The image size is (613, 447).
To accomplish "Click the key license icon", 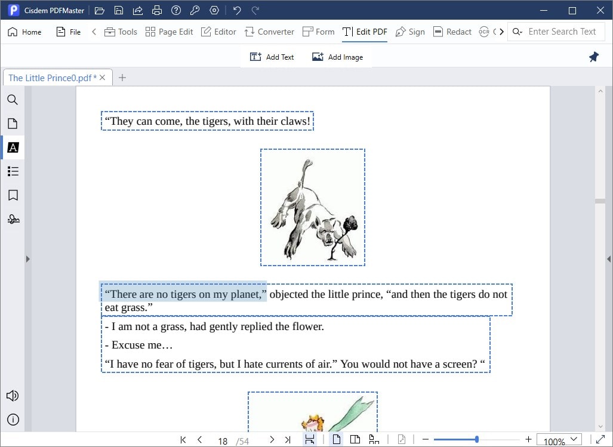I will tap(195, 11).
